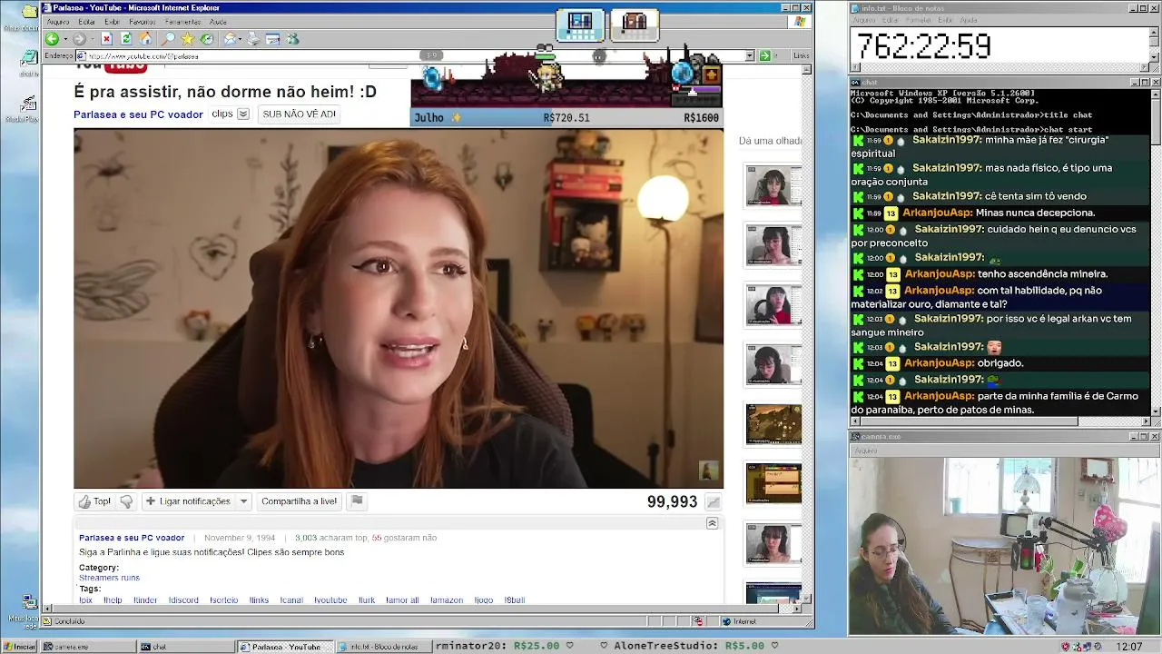Click the Compartilha a live! button

coord(299,501)
